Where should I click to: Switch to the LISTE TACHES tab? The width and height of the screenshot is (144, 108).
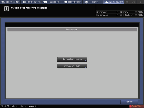31,2
